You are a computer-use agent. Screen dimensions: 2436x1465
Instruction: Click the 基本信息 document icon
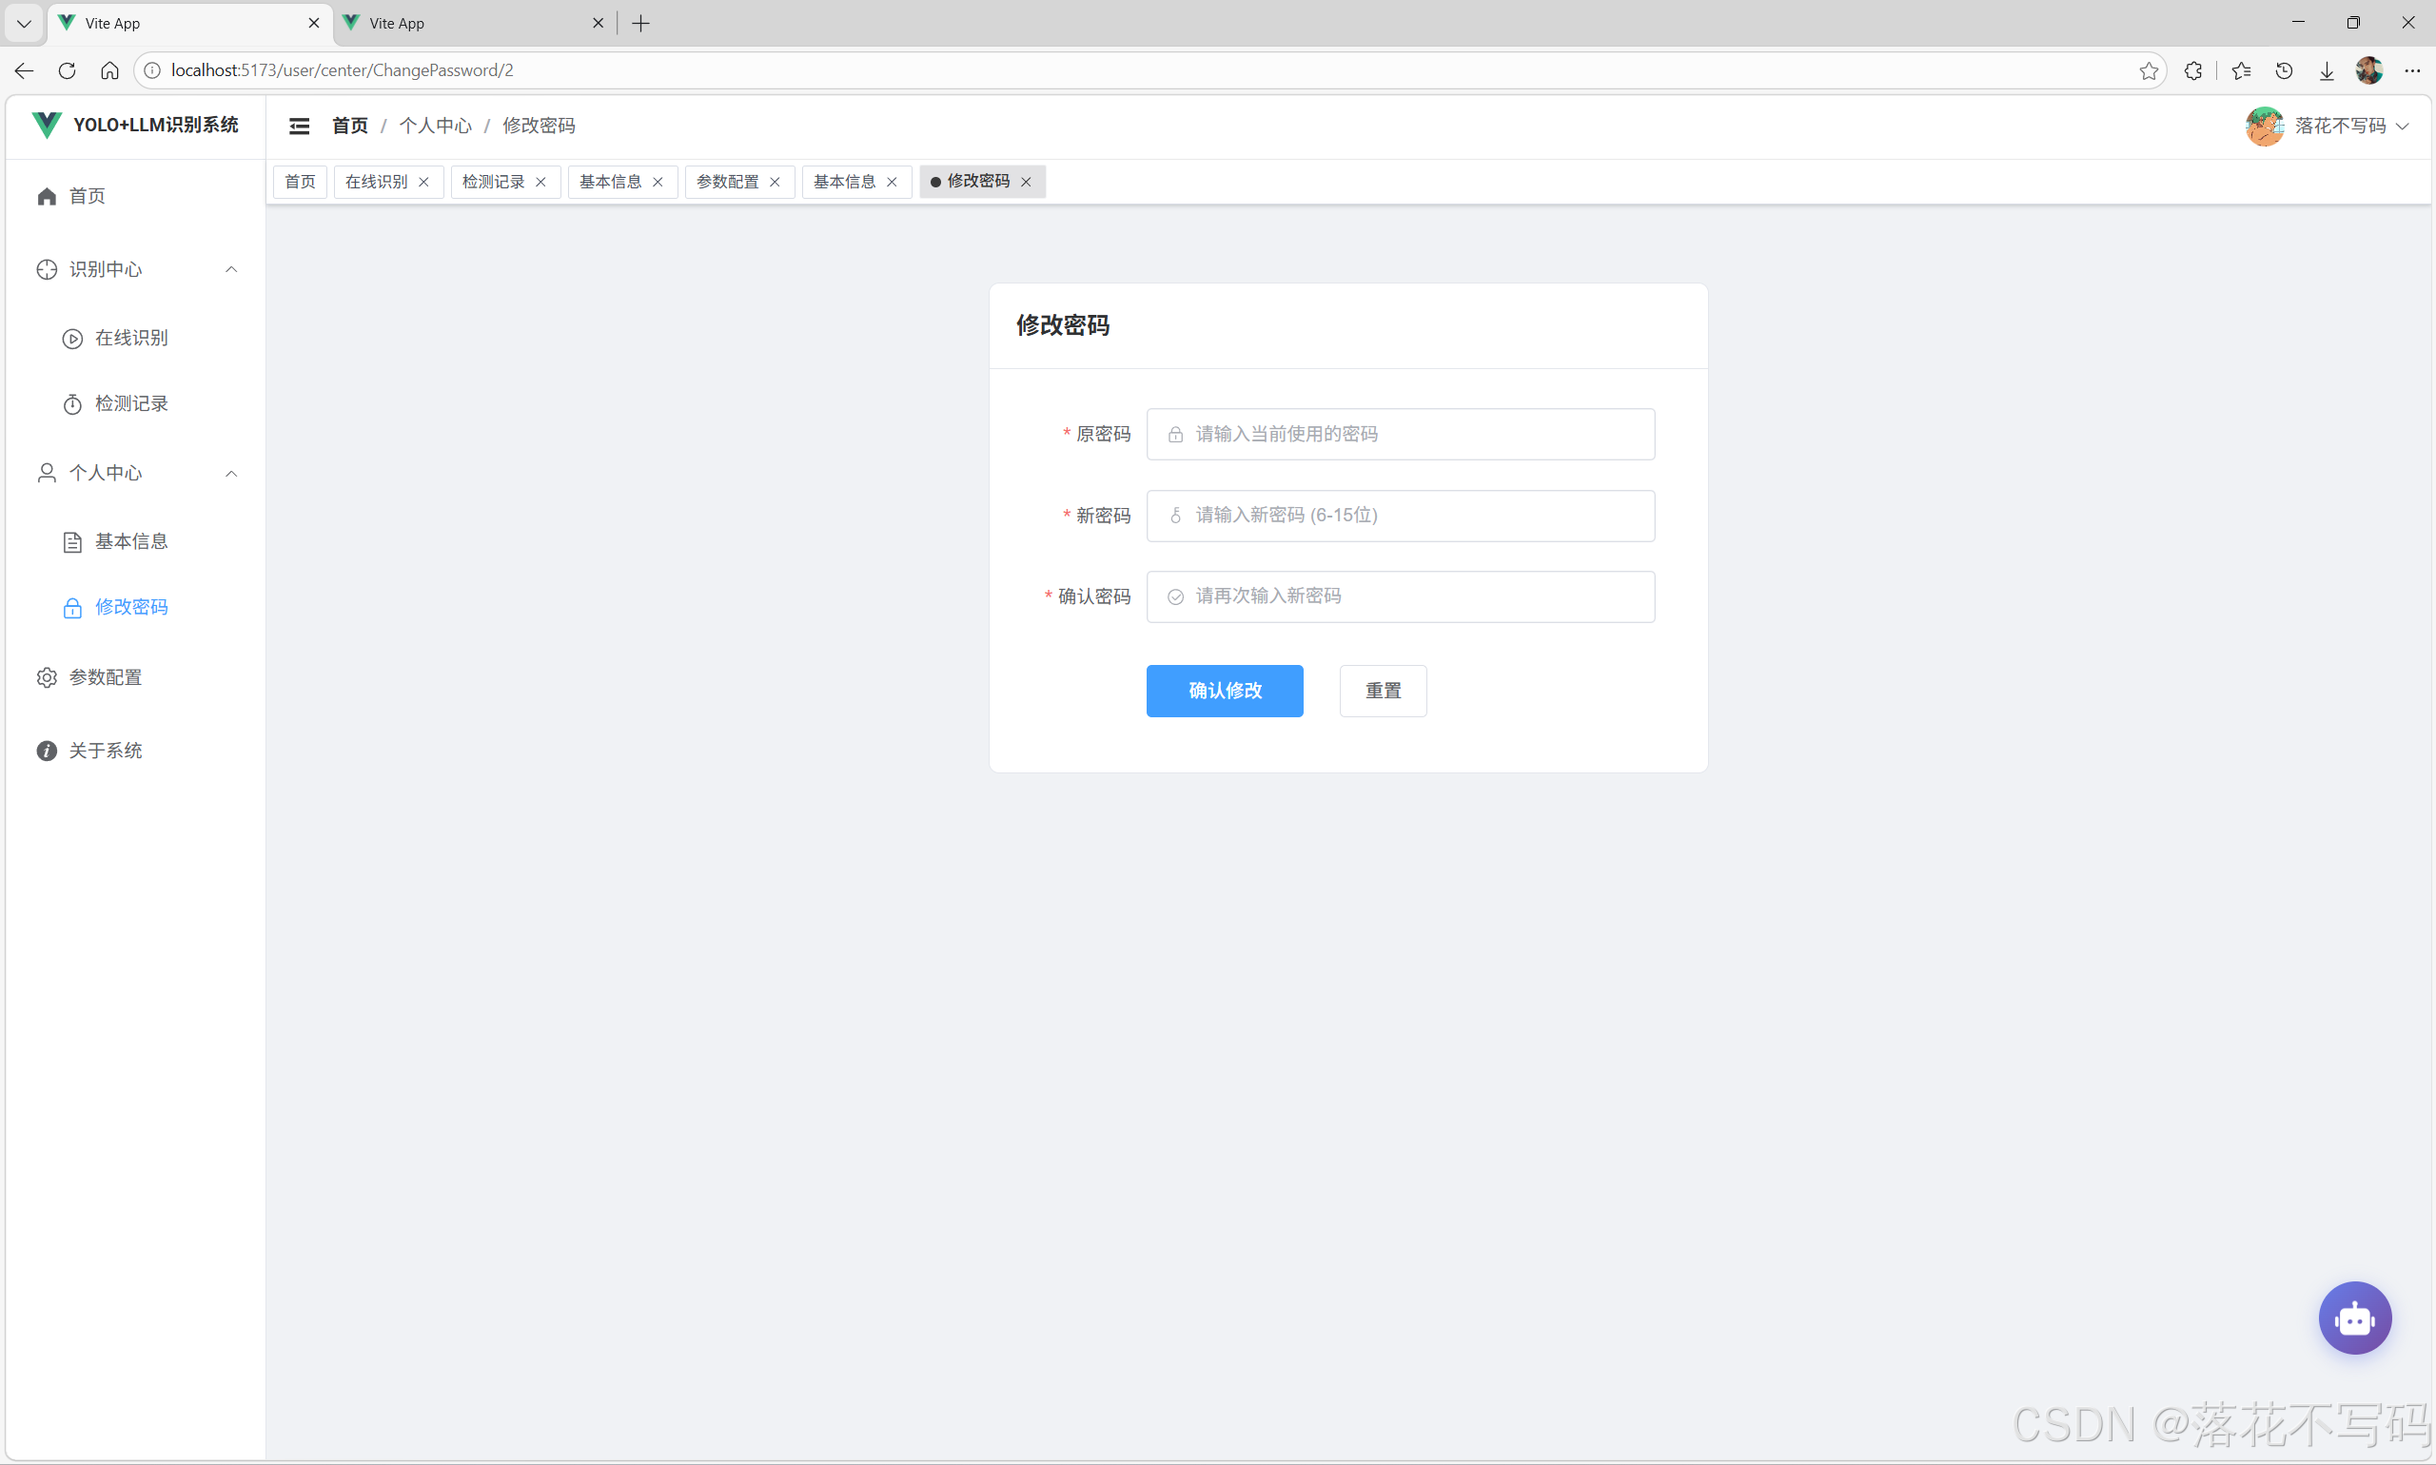71,541
